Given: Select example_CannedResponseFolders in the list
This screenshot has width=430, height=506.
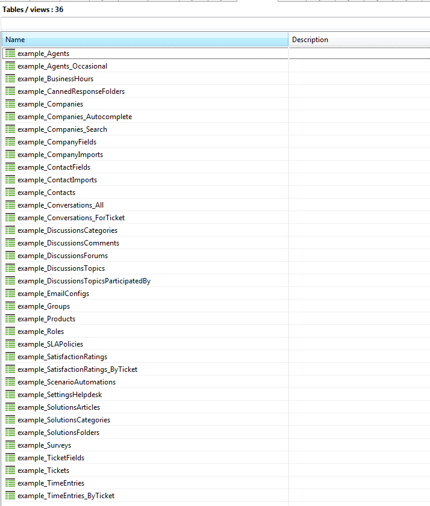Looking at the screenshot, I should pyautogui.click(x=71, y=91).
